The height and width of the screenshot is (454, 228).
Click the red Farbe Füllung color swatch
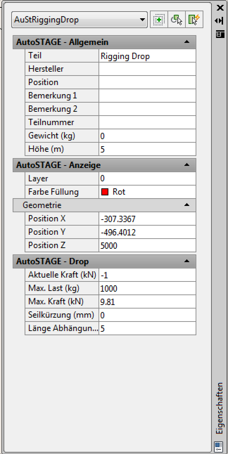point(104,192)
